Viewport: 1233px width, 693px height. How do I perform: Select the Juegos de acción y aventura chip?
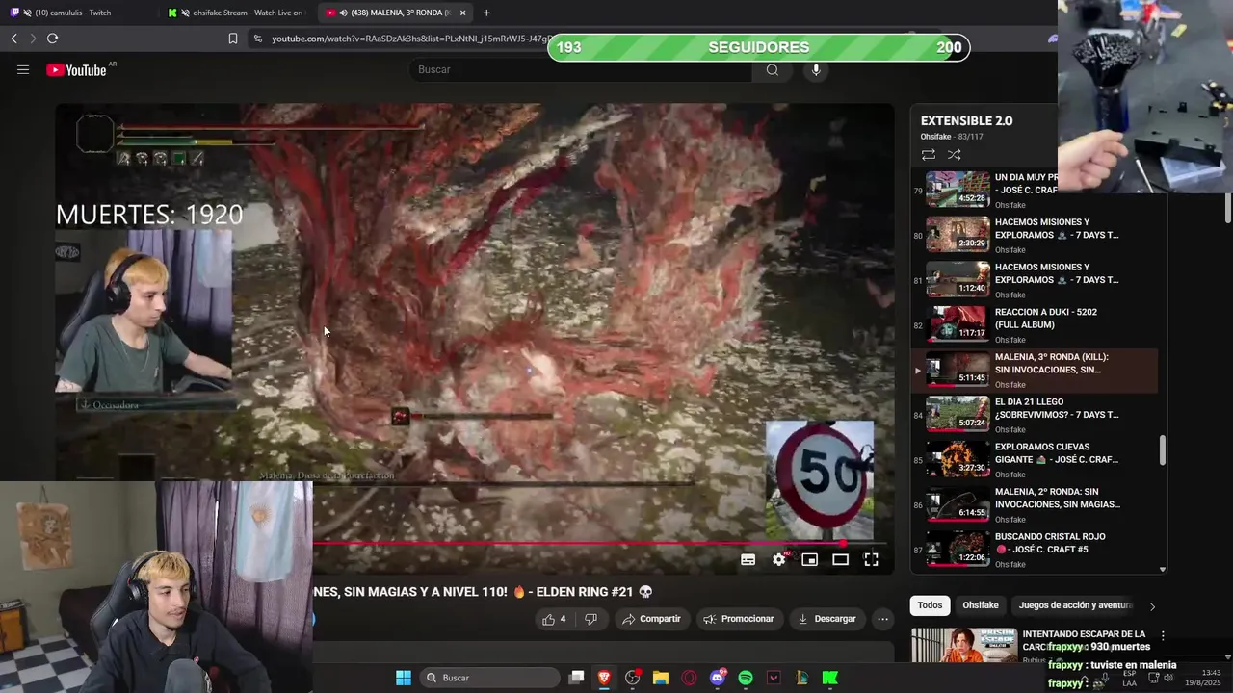coord(1075,605)
